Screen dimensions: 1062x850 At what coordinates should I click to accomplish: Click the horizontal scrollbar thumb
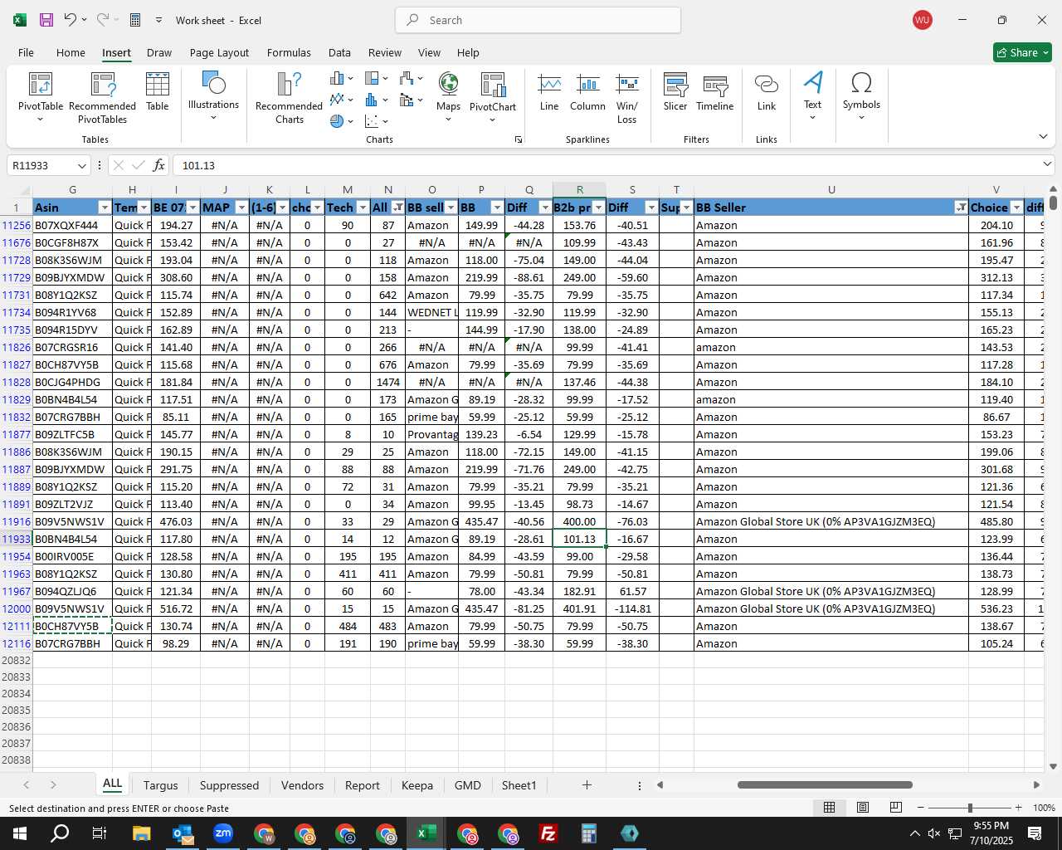pos(825,785)
